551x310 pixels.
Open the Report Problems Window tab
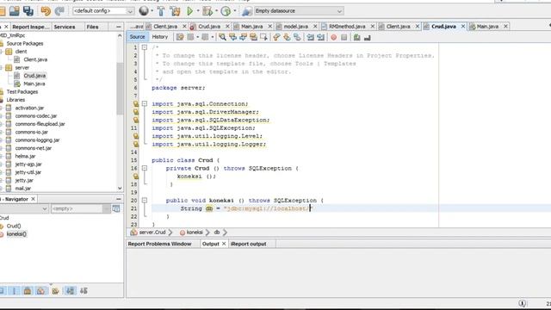(159, 244)
